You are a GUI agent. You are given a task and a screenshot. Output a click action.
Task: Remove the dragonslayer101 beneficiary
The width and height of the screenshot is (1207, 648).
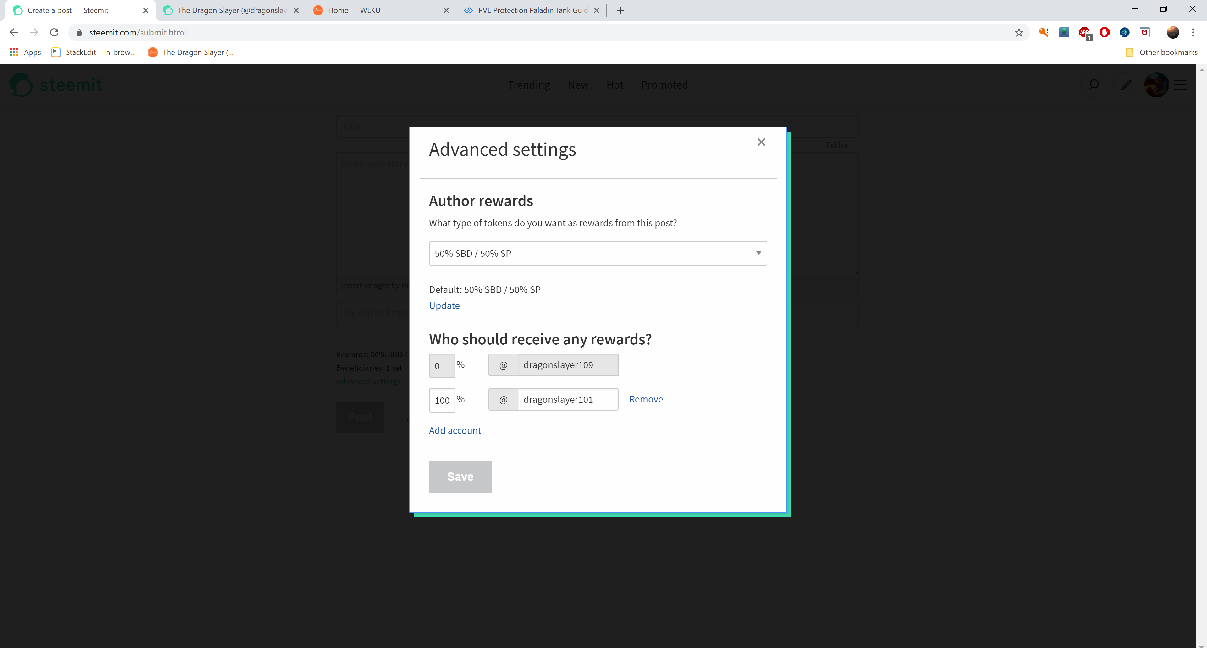pos(646,399)
